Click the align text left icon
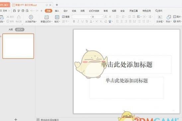The height and width of the screenshot is (121, 182). [118, 21]
